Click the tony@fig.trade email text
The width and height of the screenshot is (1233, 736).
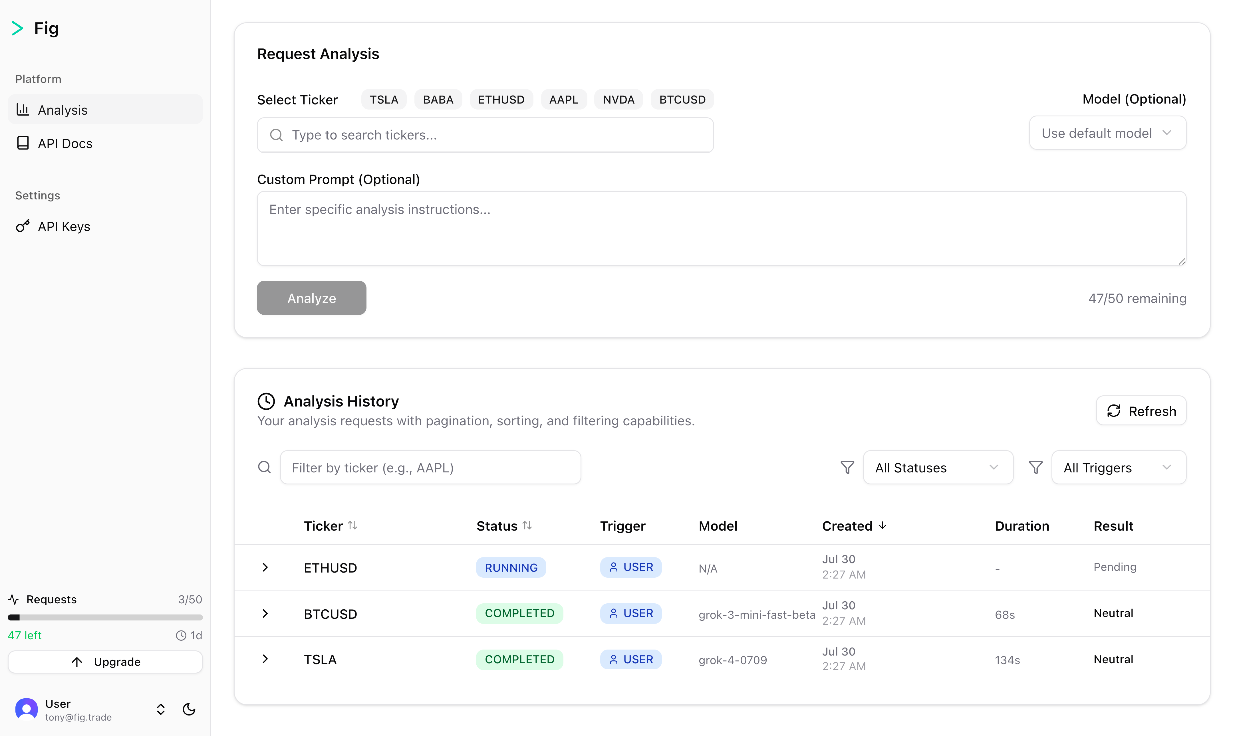pyautogui.click(x=78, y=717)
